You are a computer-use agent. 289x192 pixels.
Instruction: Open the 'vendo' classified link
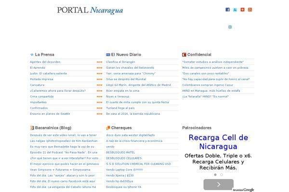pyautogui.click(x=110, y=146)
